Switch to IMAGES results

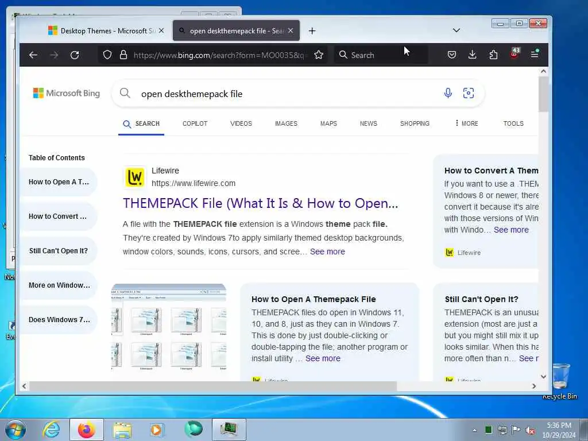tap(286, 123)
